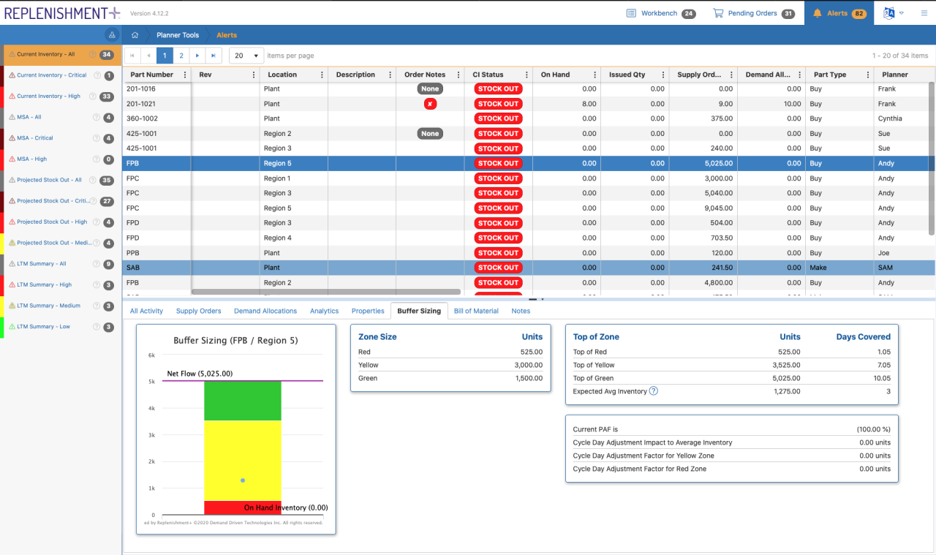
Task: Go to page 2 of the grid
Action: point(181,56)
